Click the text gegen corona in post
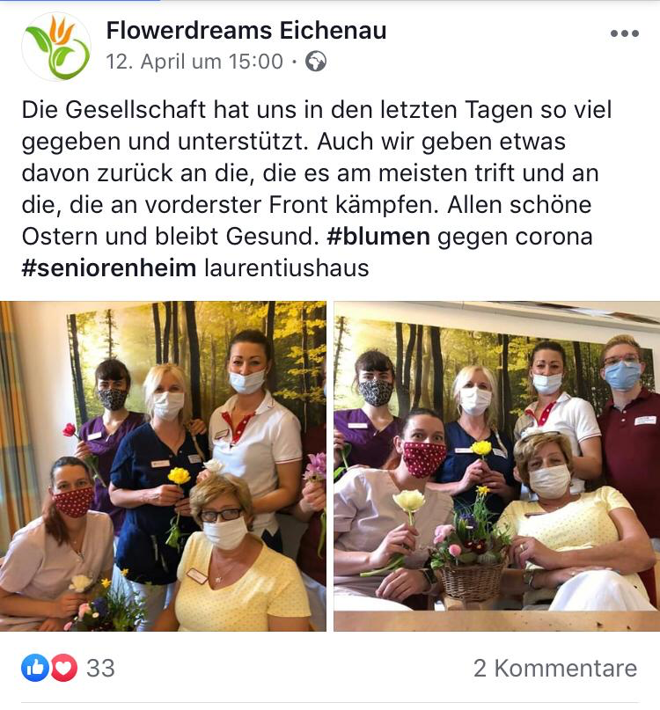660x710 pixels. pyautogui.click(x=515, y=238)
